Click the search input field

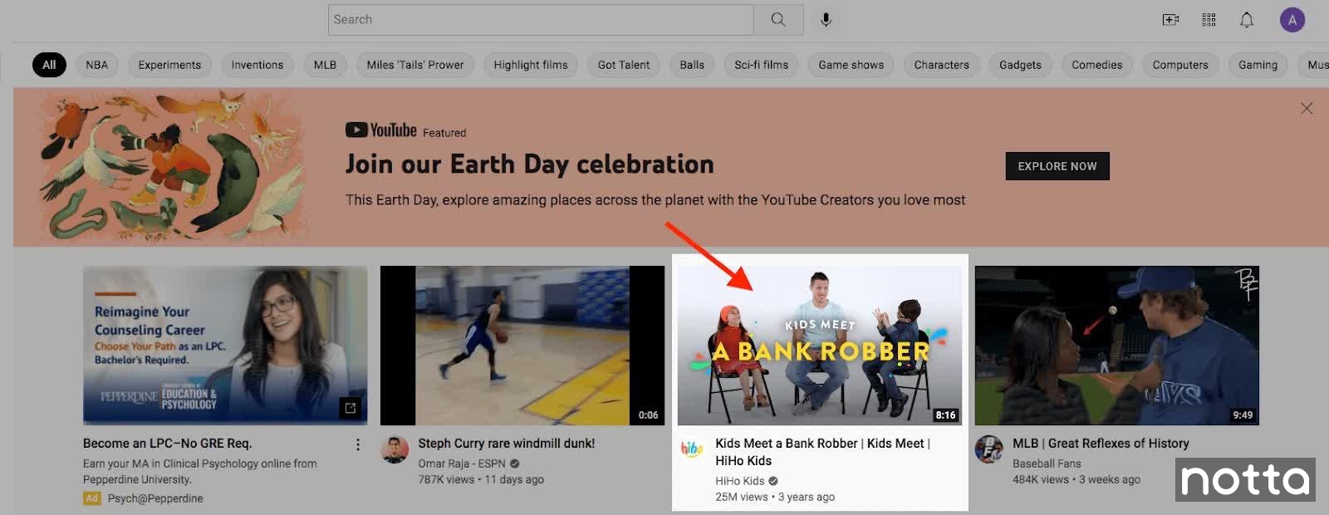click(x=540, y=20)
